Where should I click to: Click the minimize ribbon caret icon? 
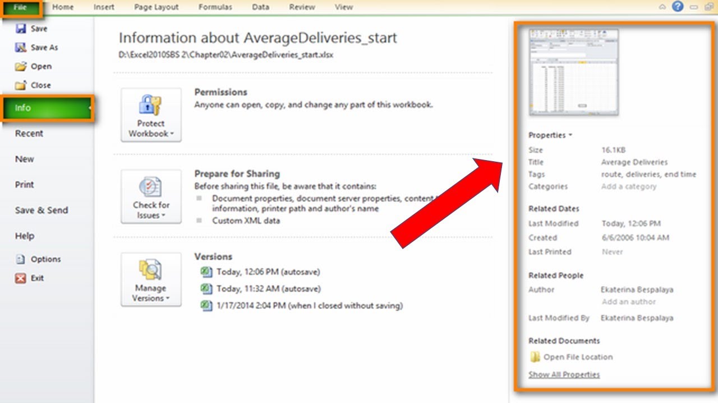tap(663, 7)
